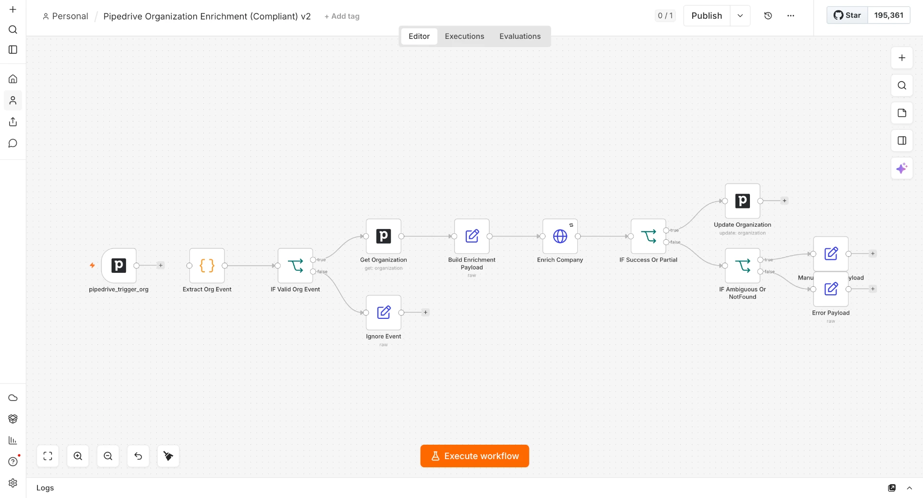Viewport: 923px width, 498px height.
Task: Switch to the Editor tab
Action: click(419, 36)
